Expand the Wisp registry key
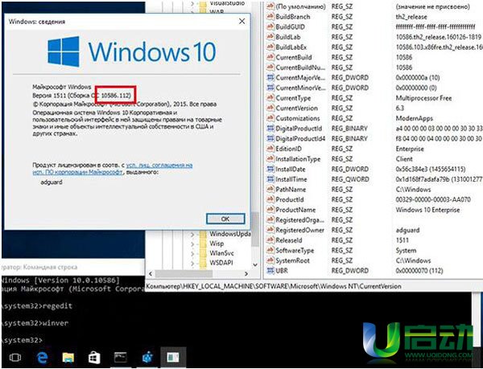483x369 pixels. click(192, 244)
